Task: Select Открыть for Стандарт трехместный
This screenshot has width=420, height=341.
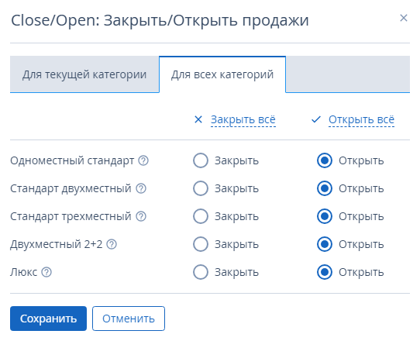Action: pos(325,216)
